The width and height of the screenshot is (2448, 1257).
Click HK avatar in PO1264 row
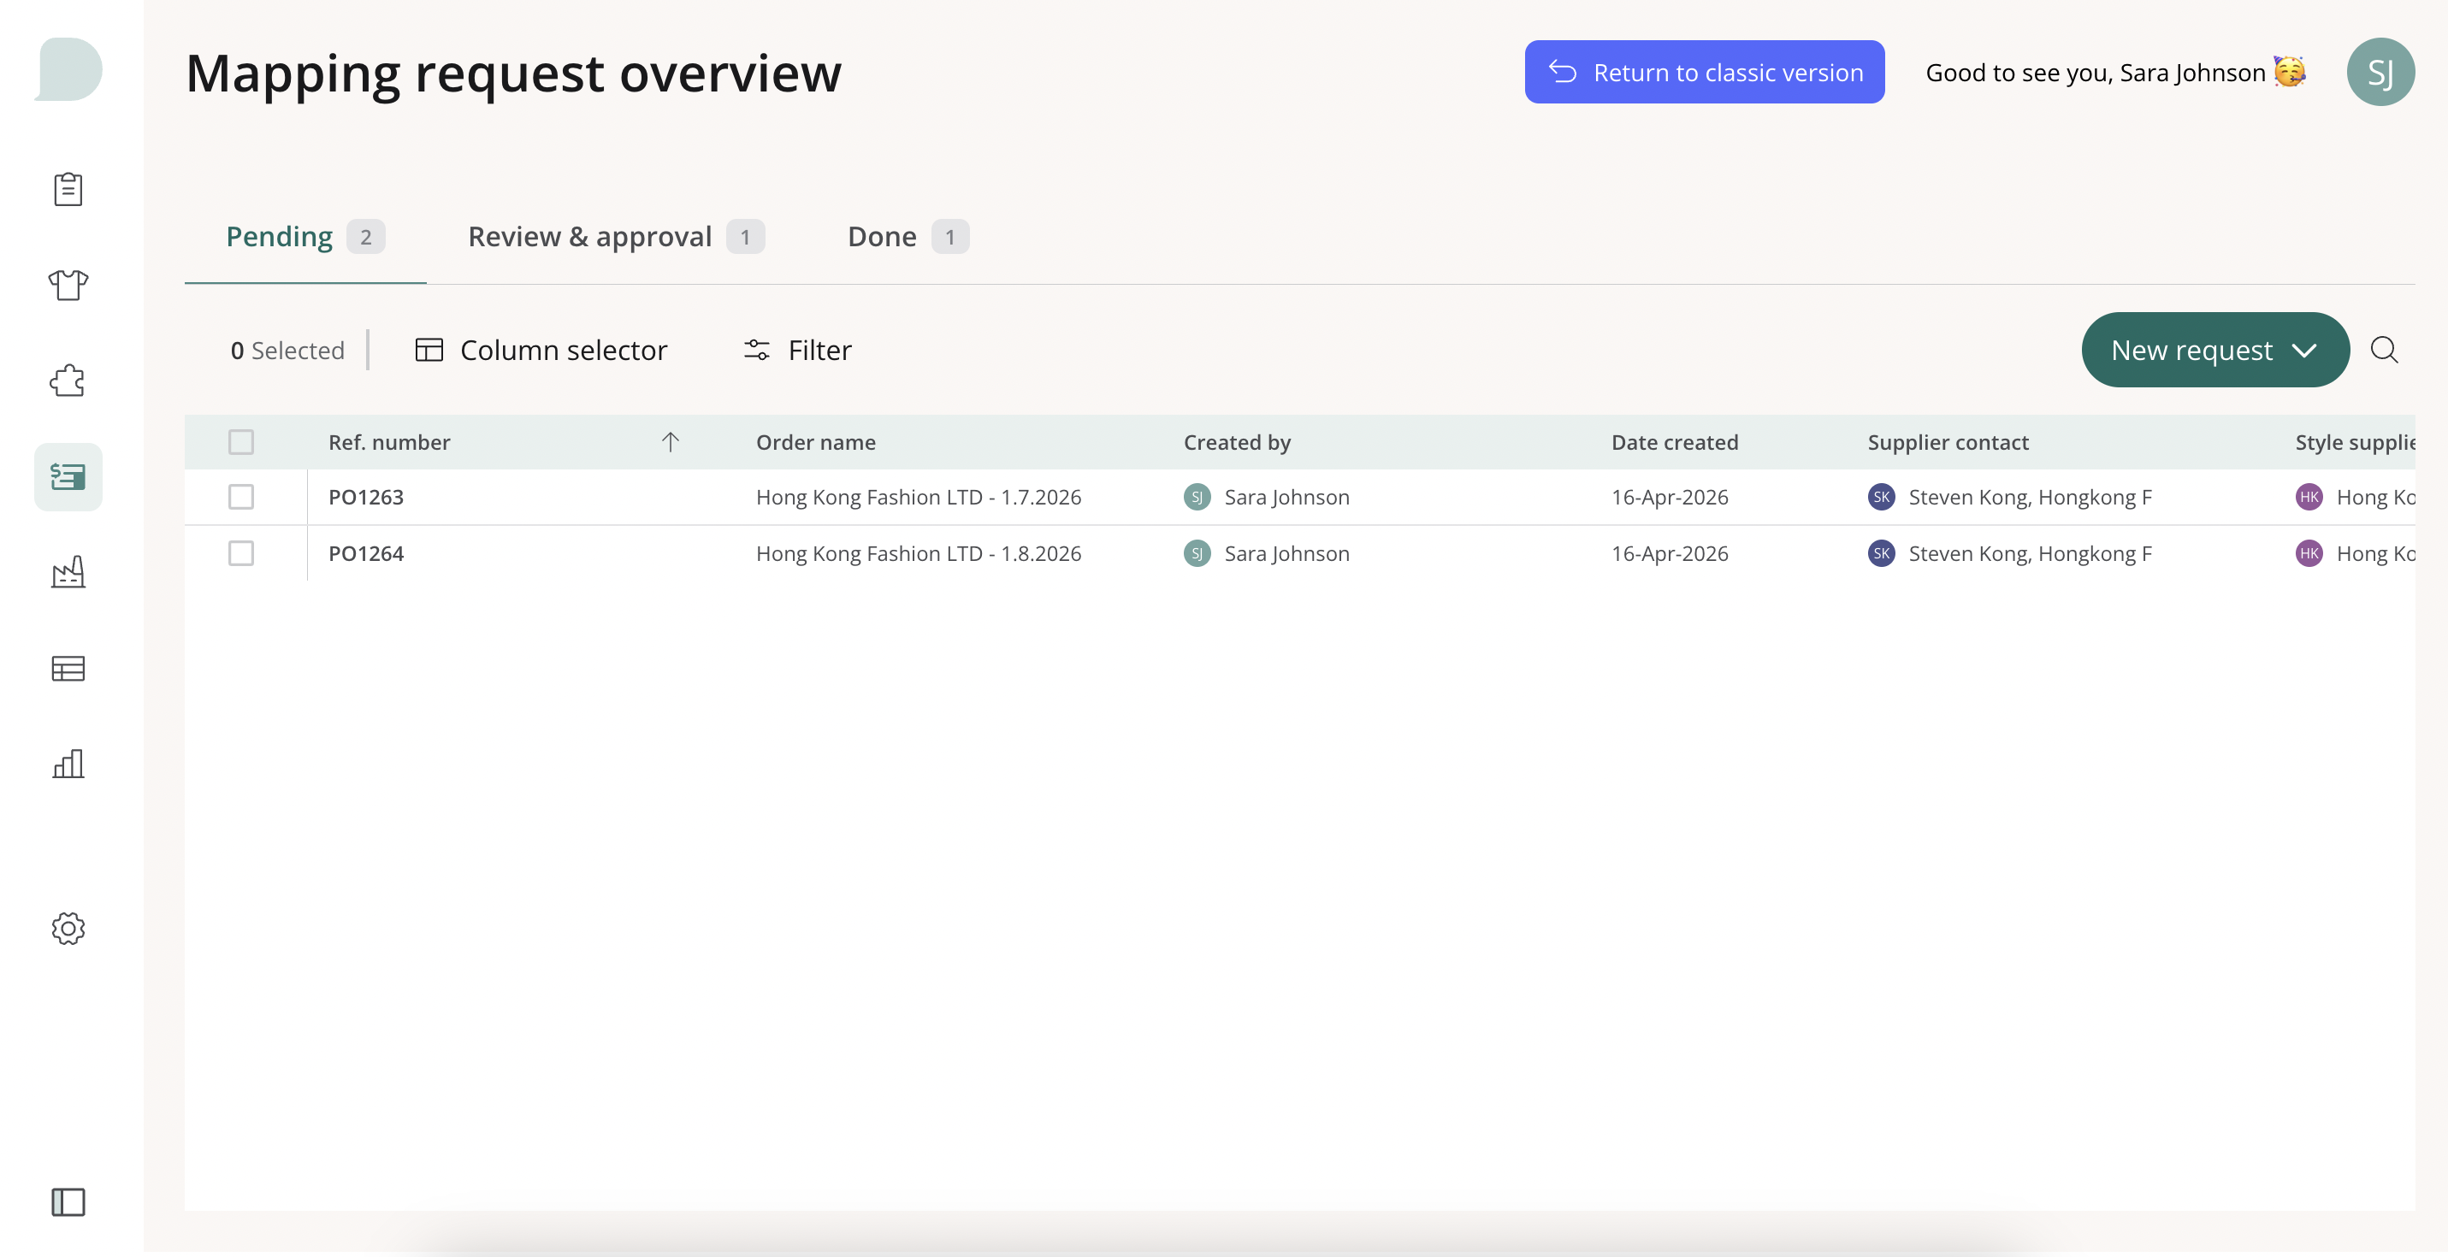tap(2309, 554)
